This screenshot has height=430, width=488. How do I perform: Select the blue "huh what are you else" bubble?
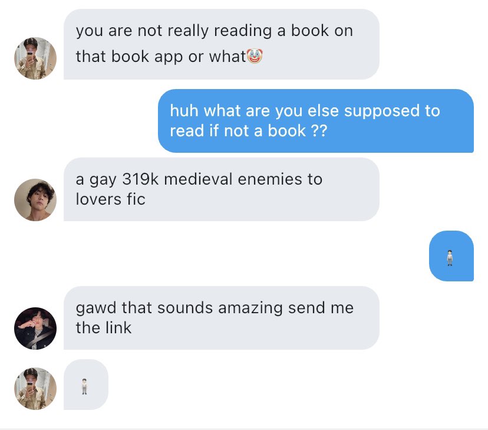pyautogui.click(x=316, y=121)
